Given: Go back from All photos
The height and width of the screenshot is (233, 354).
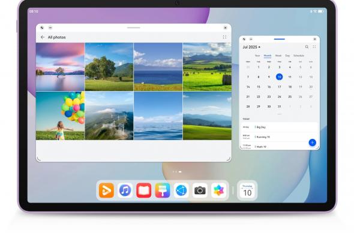Looking at the screenshot, I should 43,37.
